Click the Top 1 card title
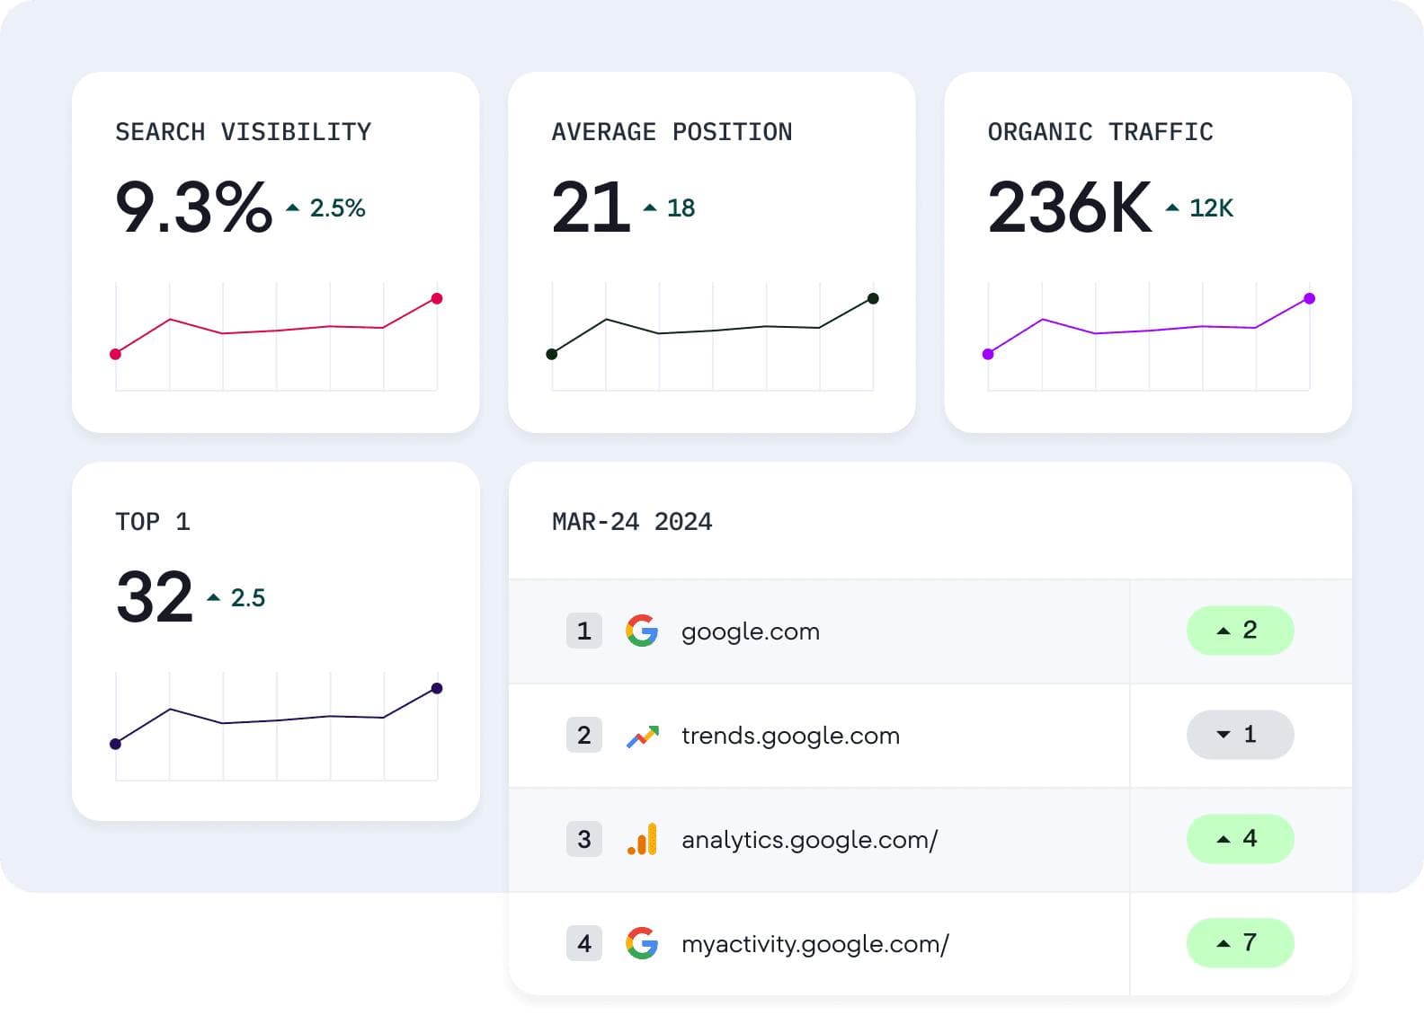 pos(153,522)
